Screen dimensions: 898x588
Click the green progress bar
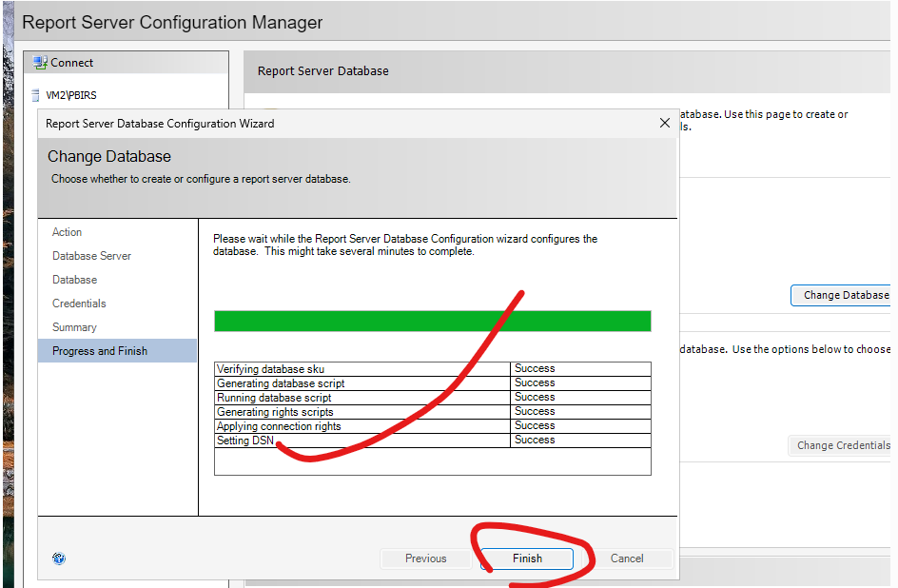[433, 322]
